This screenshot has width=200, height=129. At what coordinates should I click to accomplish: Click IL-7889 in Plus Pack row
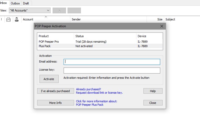click(x=143, y=46)
